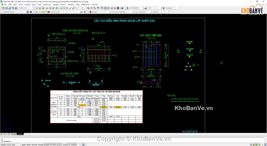This screenshot has height=146, width=267.
Task: Switch PAPER space button in status bar
Action: [74, 145]
